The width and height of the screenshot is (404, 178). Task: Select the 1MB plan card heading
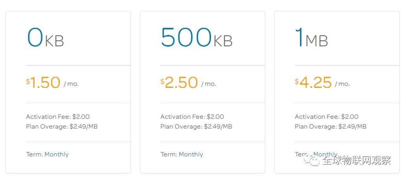pyautogui.click(x=312, y=37)
